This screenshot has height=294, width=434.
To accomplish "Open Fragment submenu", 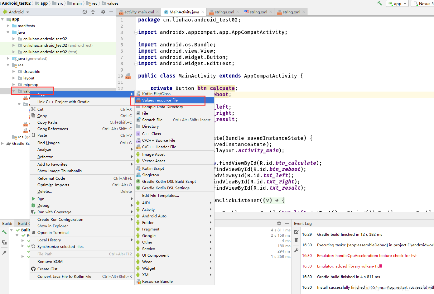I will pyautogui.click(x=174, y=229).
